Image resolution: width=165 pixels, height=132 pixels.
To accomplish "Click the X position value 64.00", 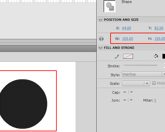I will click(x=126, y=28).
